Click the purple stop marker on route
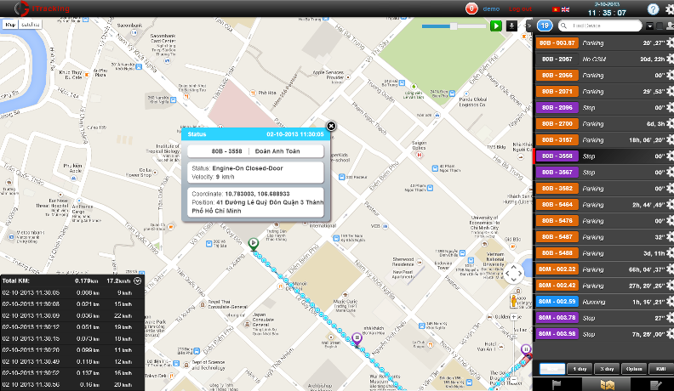The image size is (674, 391). 357,338
